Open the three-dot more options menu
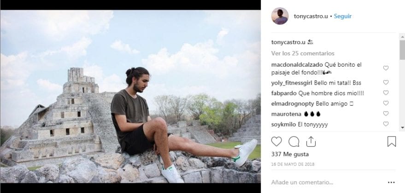 tap(391, 182)
